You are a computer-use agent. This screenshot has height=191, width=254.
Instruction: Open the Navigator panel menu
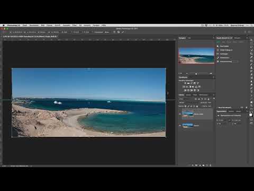point(214,38)
